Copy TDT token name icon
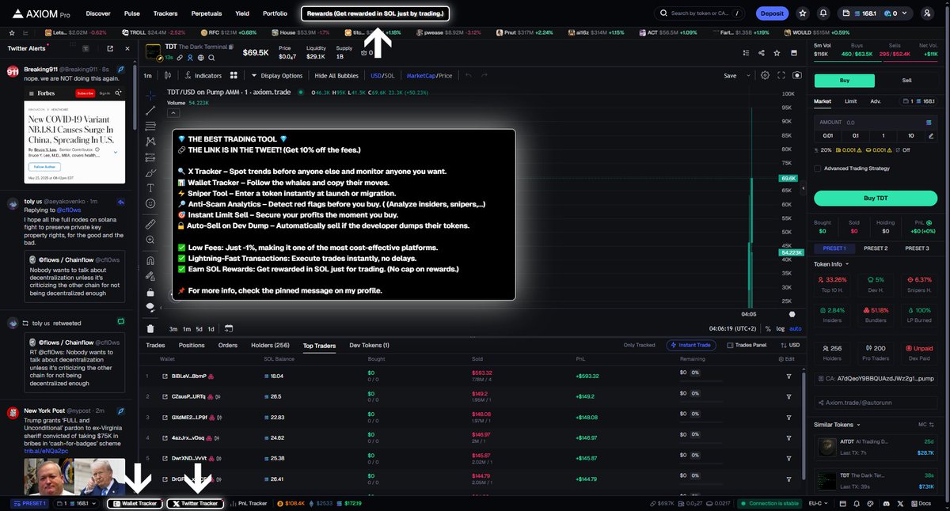Screen dimensions: 950x511 231,47
